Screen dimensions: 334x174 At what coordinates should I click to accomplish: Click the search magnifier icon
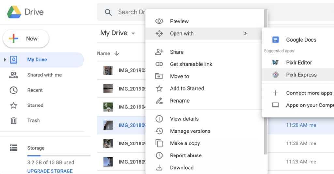108,12
